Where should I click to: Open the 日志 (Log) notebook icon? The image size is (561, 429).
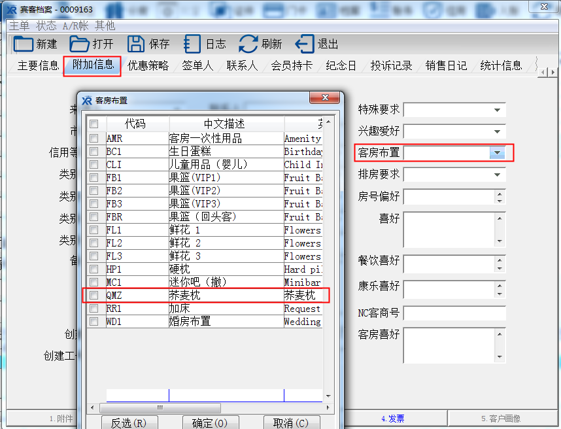(x=192, y=44)
